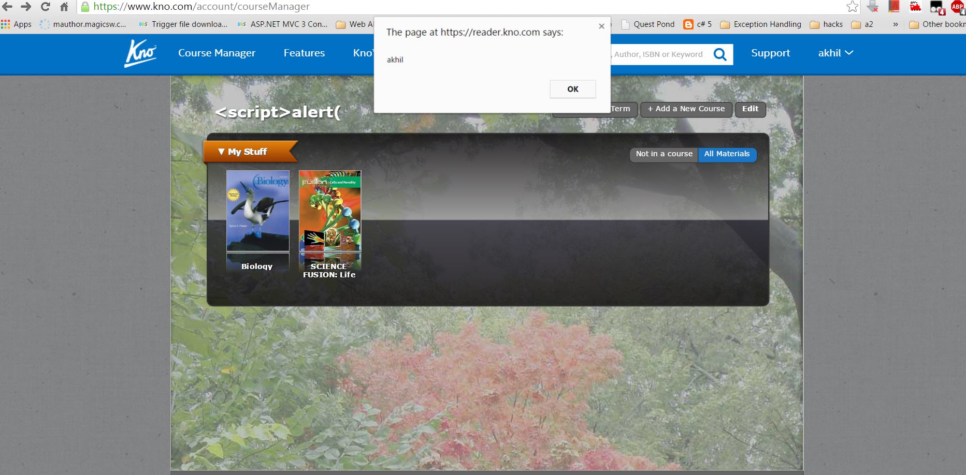The width and height of the screenshot is (966, 475).
Task: Click OK in the alert dialog
Action: (572, 89)
